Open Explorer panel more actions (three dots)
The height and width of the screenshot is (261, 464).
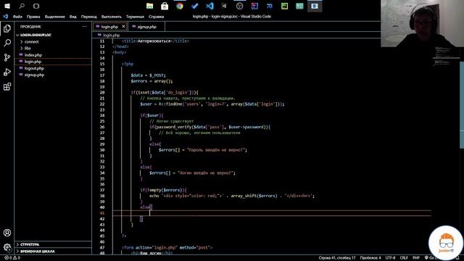(x=85, y=27)
